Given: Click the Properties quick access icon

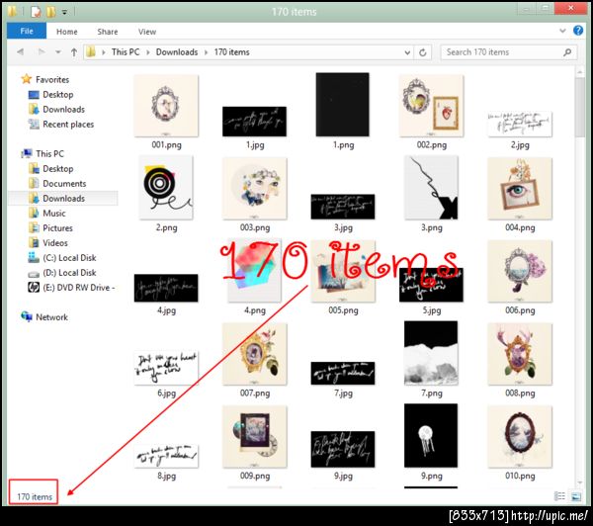Looking at the screenshot, I should 36,12.
